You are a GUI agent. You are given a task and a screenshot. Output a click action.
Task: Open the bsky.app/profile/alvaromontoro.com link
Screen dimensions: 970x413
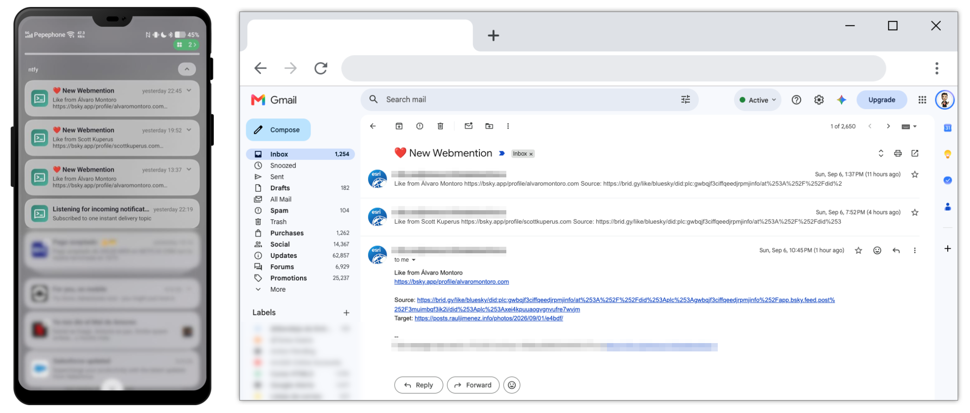(452, 282)
